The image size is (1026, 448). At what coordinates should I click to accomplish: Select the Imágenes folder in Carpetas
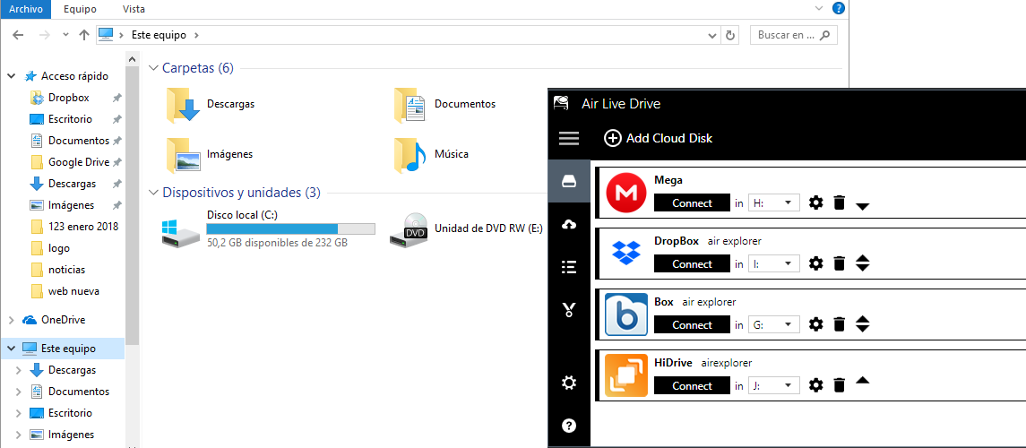210,154
